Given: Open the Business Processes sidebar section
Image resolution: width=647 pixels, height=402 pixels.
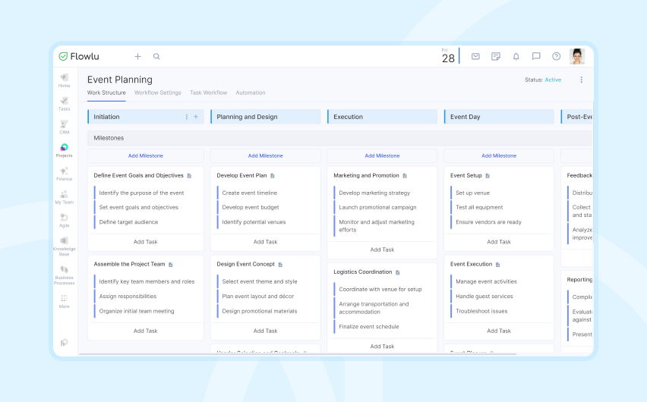Looking at the screenshot, I should tap(64, 275).
